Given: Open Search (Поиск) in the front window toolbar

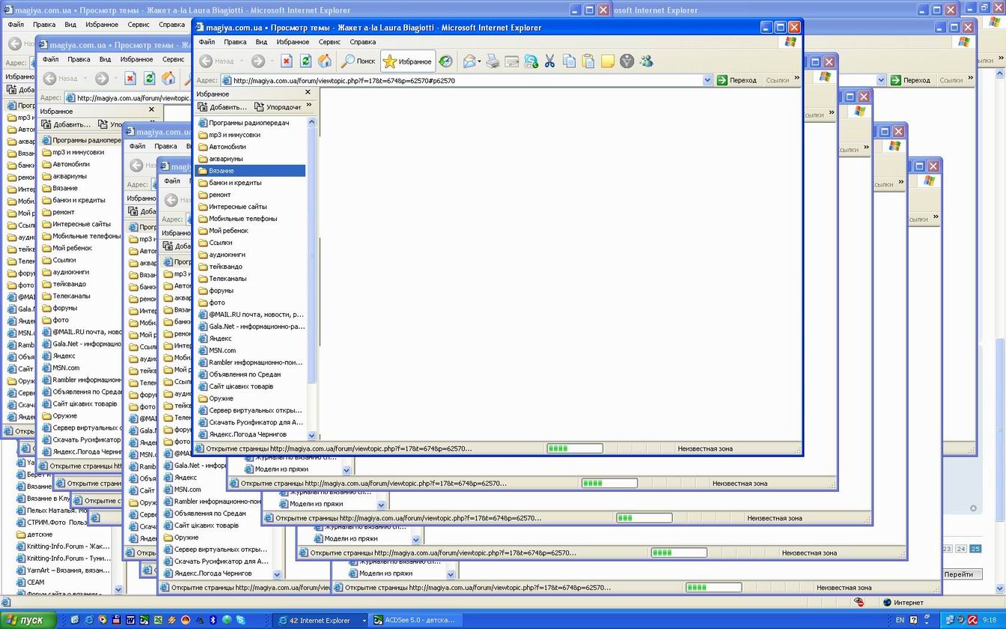Looking at the screenshot, I should coord(359,61).
